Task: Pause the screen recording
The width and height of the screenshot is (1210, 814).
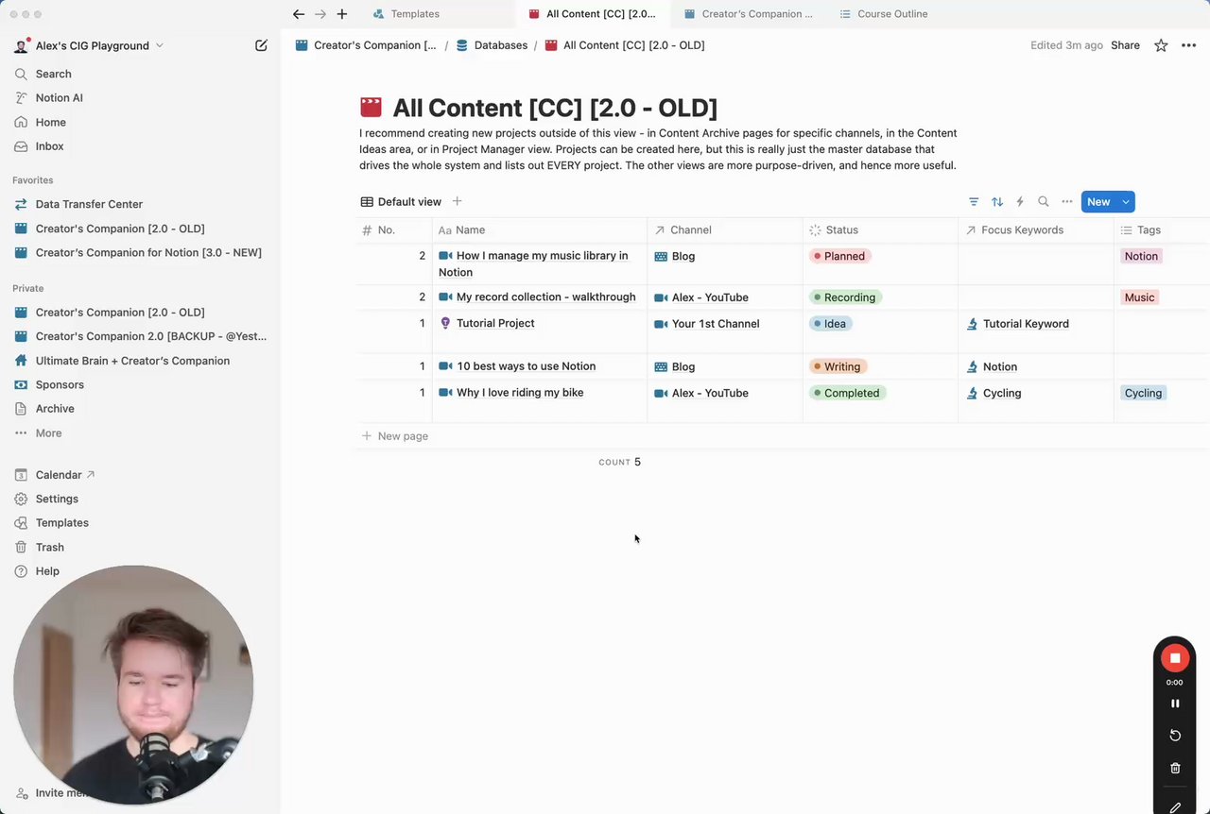Action: point(1175,704)
